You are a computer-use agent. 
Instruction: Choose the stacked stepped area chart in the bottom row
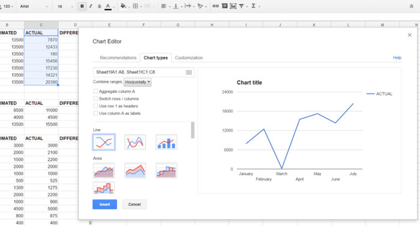pos(104,188)
